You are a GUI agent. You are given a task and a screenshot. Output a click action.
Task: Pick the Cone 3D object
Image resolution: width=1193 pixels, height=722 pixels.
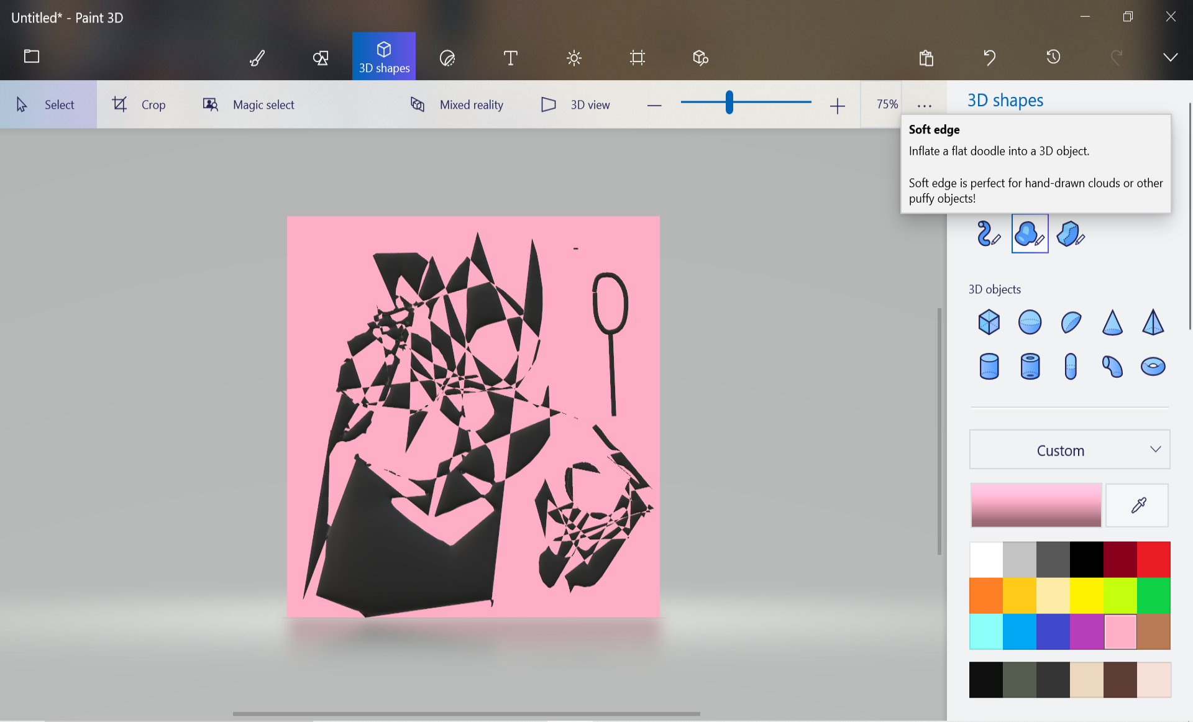(x=1112, y=322)
